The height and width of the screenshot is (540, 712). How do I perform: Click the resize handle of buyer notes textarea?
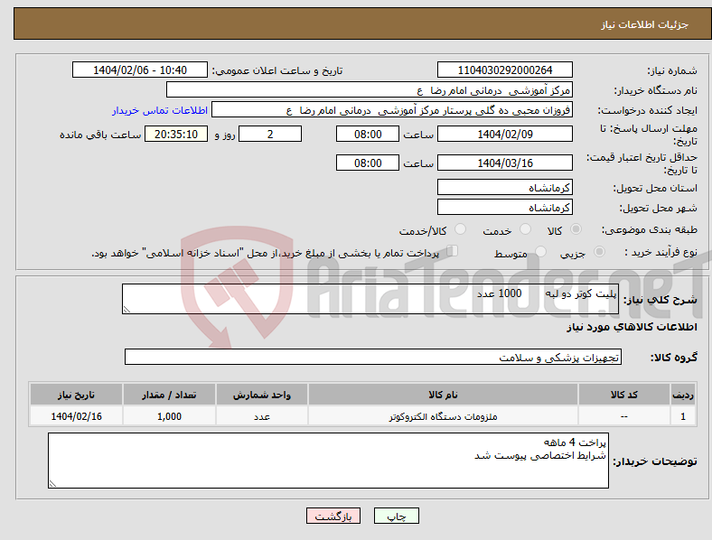click(52, 484)
